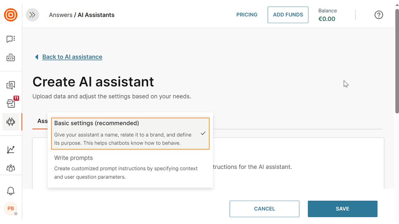Select Basic settings (recommended) option
The image size is (399, 224).
(130, 133)
